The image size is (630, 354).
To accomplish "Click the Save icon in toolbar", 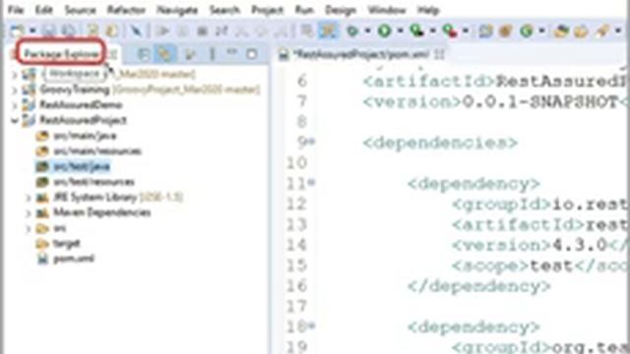I will [x=48, y=30].
